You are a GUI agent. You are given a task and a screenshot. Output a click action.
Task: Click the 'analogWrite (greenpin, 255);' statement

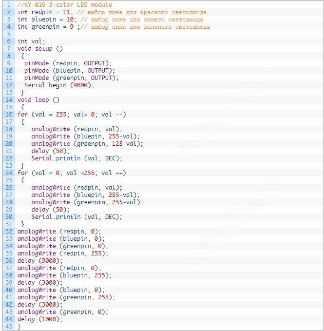pos(66,297)
